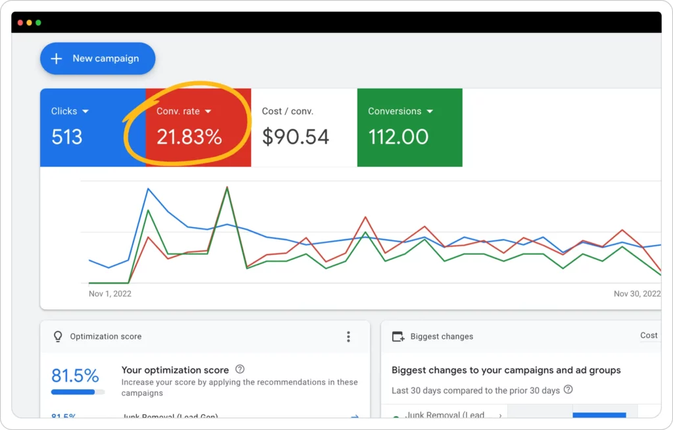Open the Cost selector in Biggest changes
This screenshot has width=673, height=430.
[x=649, y=335]
